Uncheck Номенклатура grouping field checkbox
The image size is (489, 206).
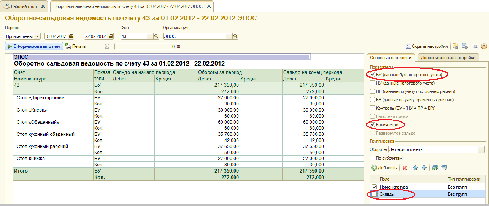(375, 187)
